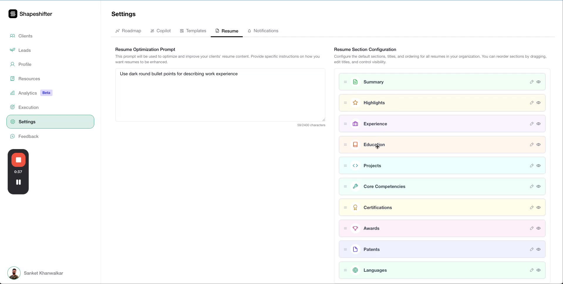This screenshot has height=284, width=563.
Task: Click the Resume Optimization Prompt text area
Action: (220, 94)
